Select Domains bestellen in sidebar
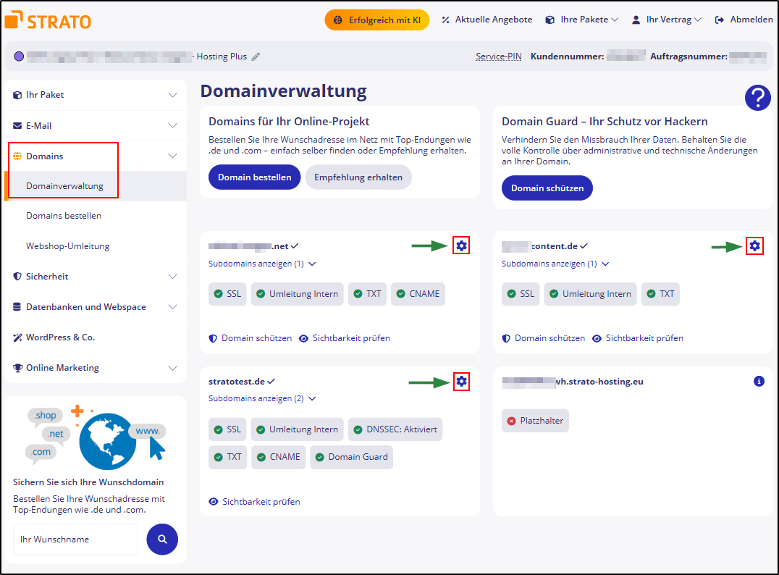This screenshot has width=779, height=575. pos(64,216)
